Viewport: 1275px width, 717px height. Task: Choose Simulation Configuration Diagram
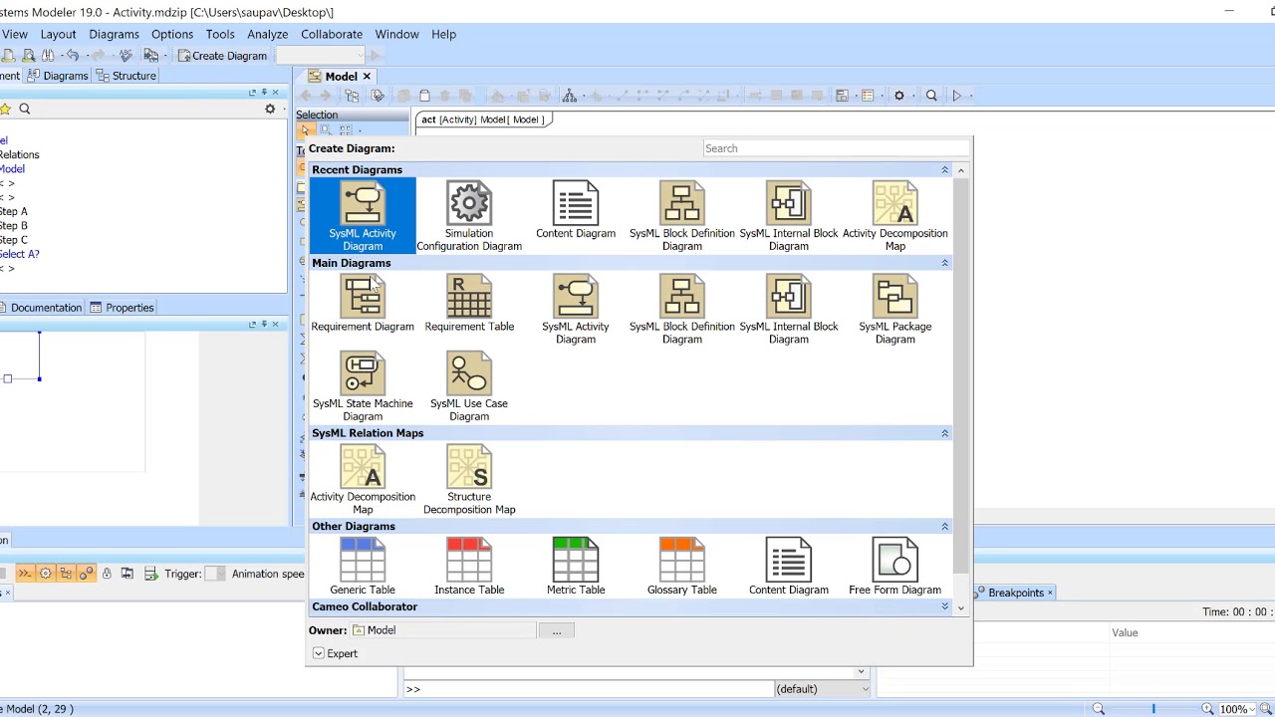469,216
